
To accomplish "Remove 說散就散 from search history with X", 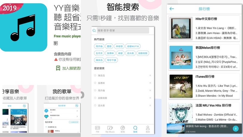I will click(150, 98).
